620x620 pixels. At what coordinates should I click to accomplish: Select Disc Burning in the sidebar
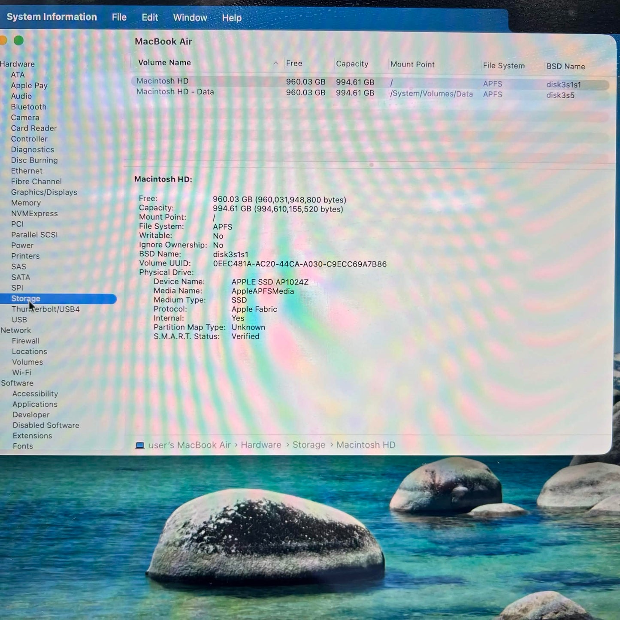click(34, 160)
